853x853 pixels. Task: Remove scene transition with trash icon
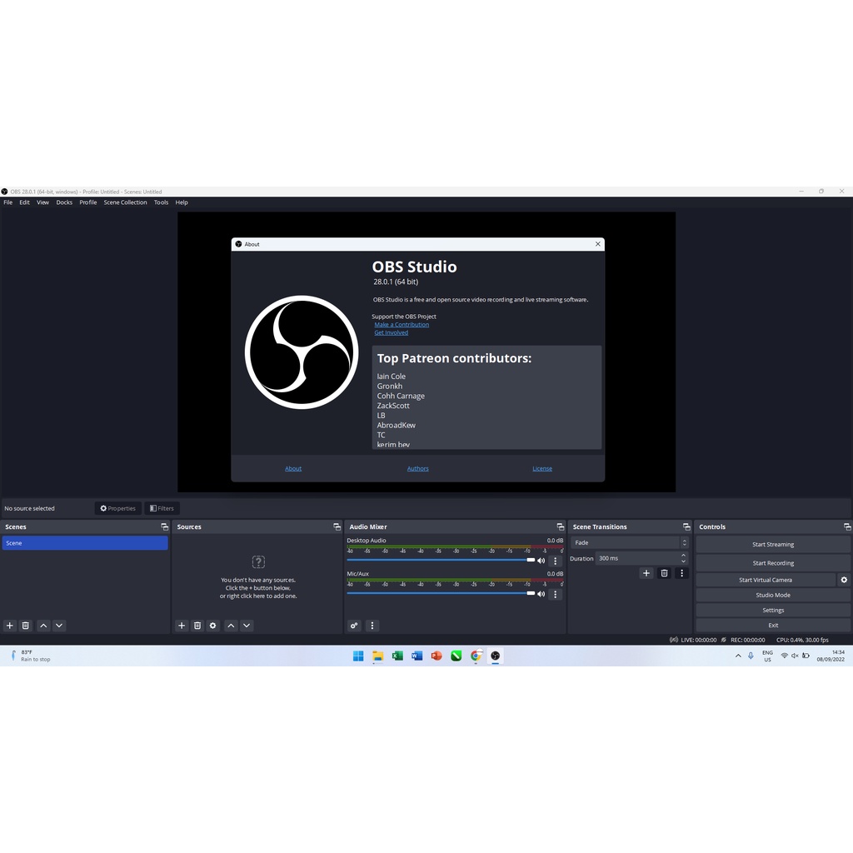(664, 573)
